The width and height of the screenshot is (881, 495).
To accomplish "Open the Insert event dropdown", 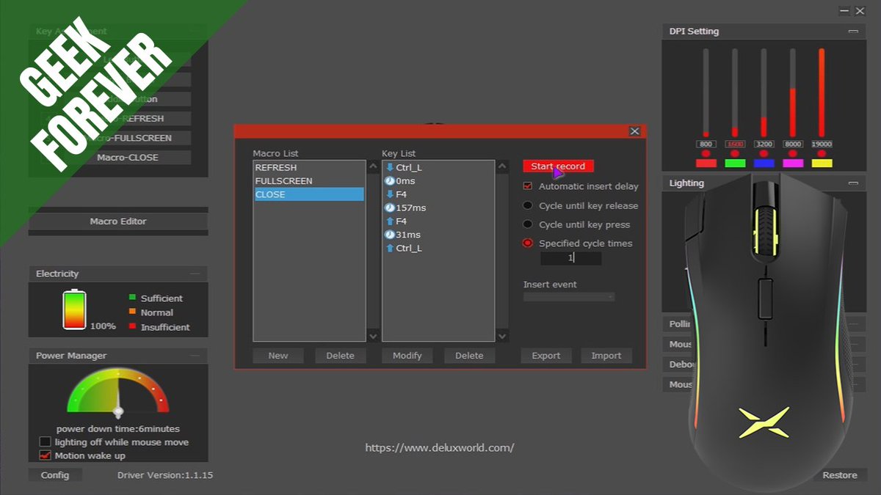I will [x=569, y=297].
